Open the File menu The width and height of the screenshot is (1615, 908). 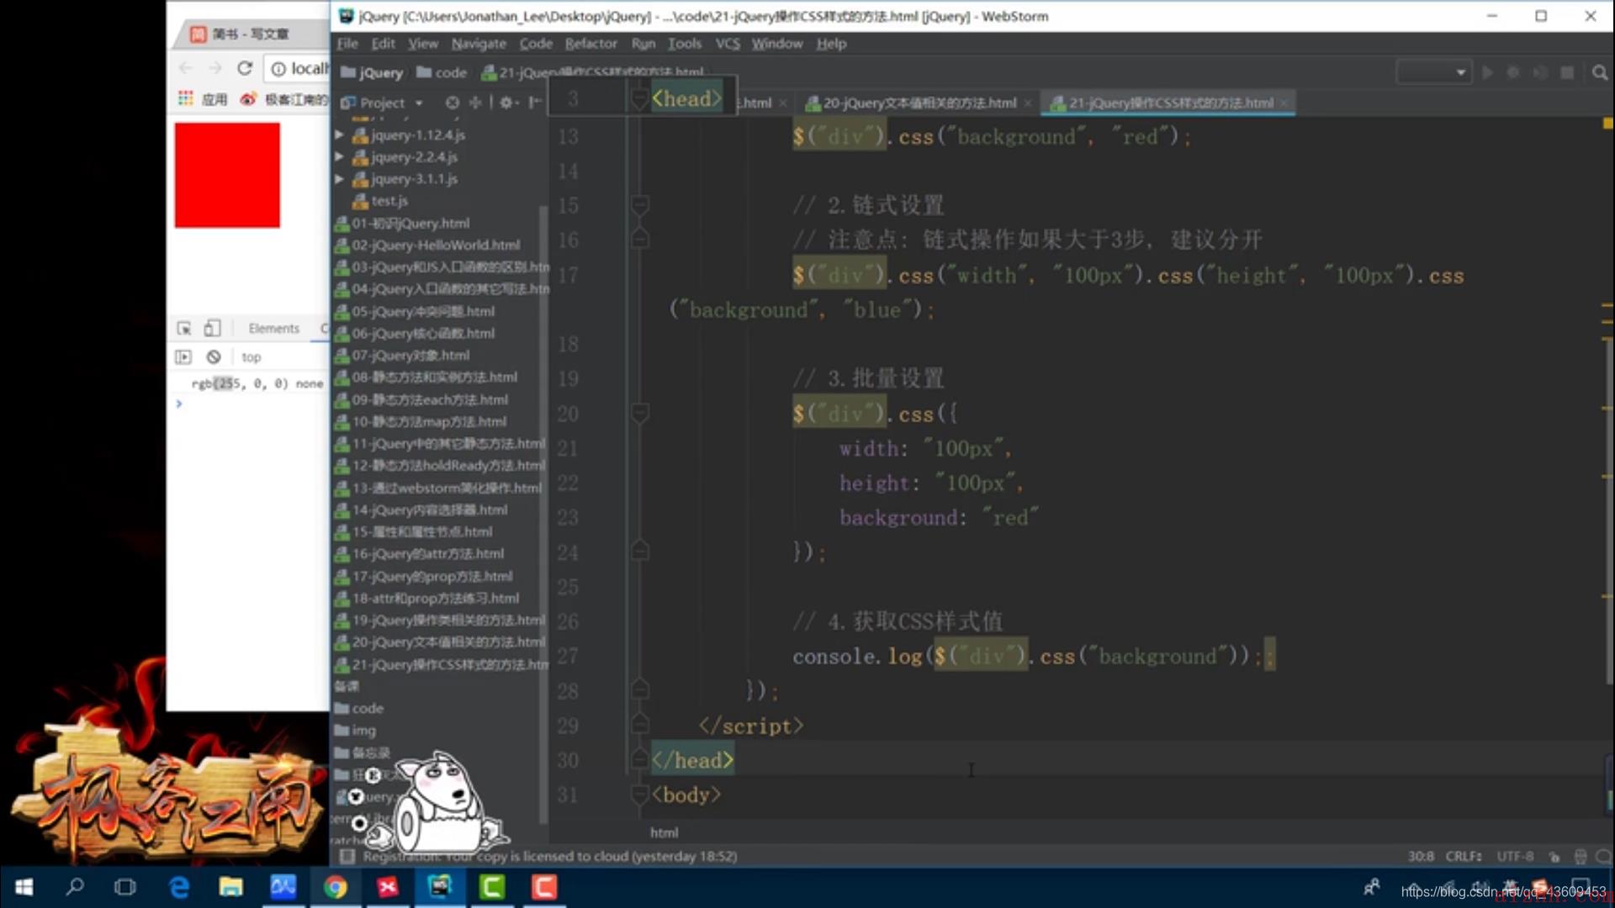(347, 43)
